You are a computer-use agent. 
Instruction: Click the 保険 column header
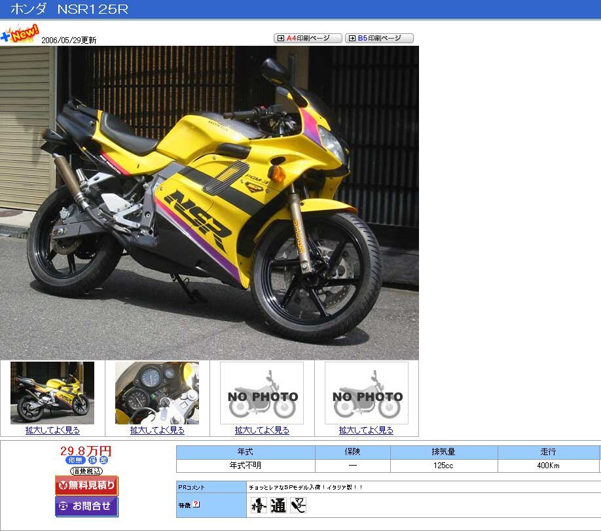353,452
